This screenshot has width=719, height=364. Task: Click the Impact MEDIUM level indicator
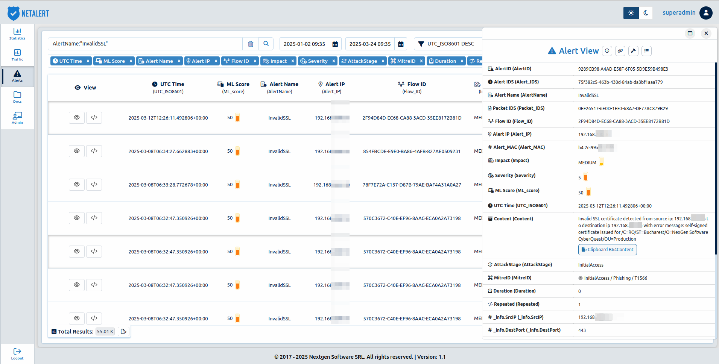[x=601, y=162]
